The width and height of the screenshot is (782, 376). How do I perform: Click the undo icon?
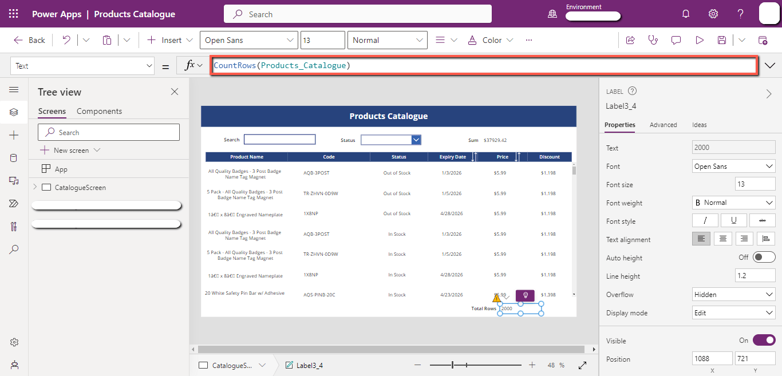tap(66, 40)
